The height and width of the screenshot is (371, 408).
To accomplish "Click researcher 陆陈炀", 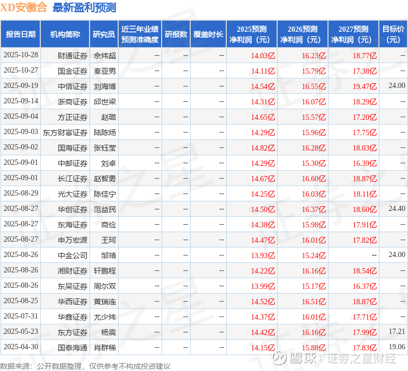I will (105, 132).
